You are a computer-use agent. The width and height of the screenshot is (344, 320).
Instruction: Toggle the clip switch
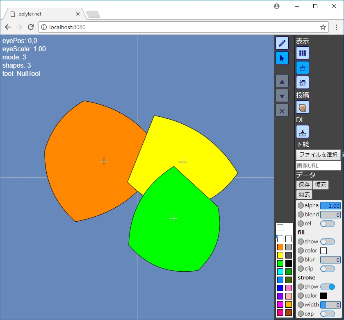[327, 269]
